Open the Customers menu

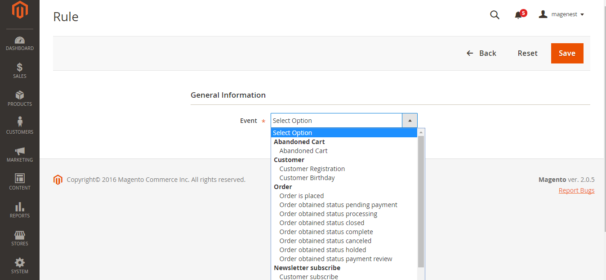(x=20, y=126)
